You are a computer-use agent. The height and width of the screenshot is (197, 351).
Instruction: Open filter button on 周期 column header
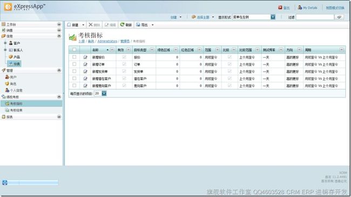pos(341,50)
